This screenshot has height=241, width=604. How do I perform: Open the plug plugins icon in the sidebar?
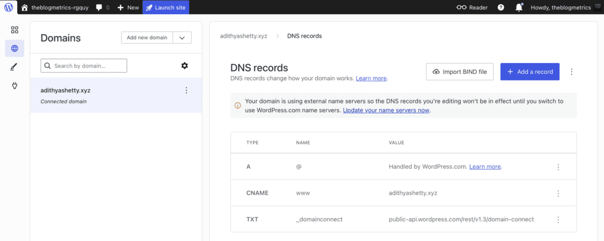[15, 86]
